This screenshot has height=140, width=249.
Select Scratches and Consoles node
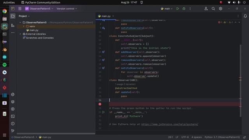pyautogui.click(x=40, y=38)
